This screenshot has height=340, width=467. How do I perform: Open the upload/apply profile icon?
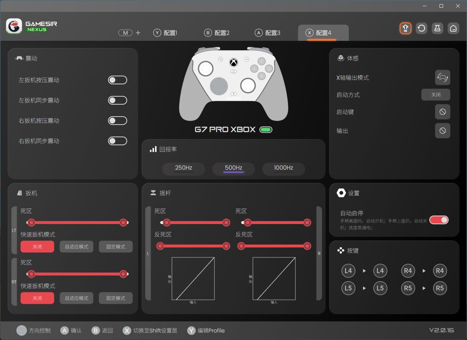(x=405, y=28)
